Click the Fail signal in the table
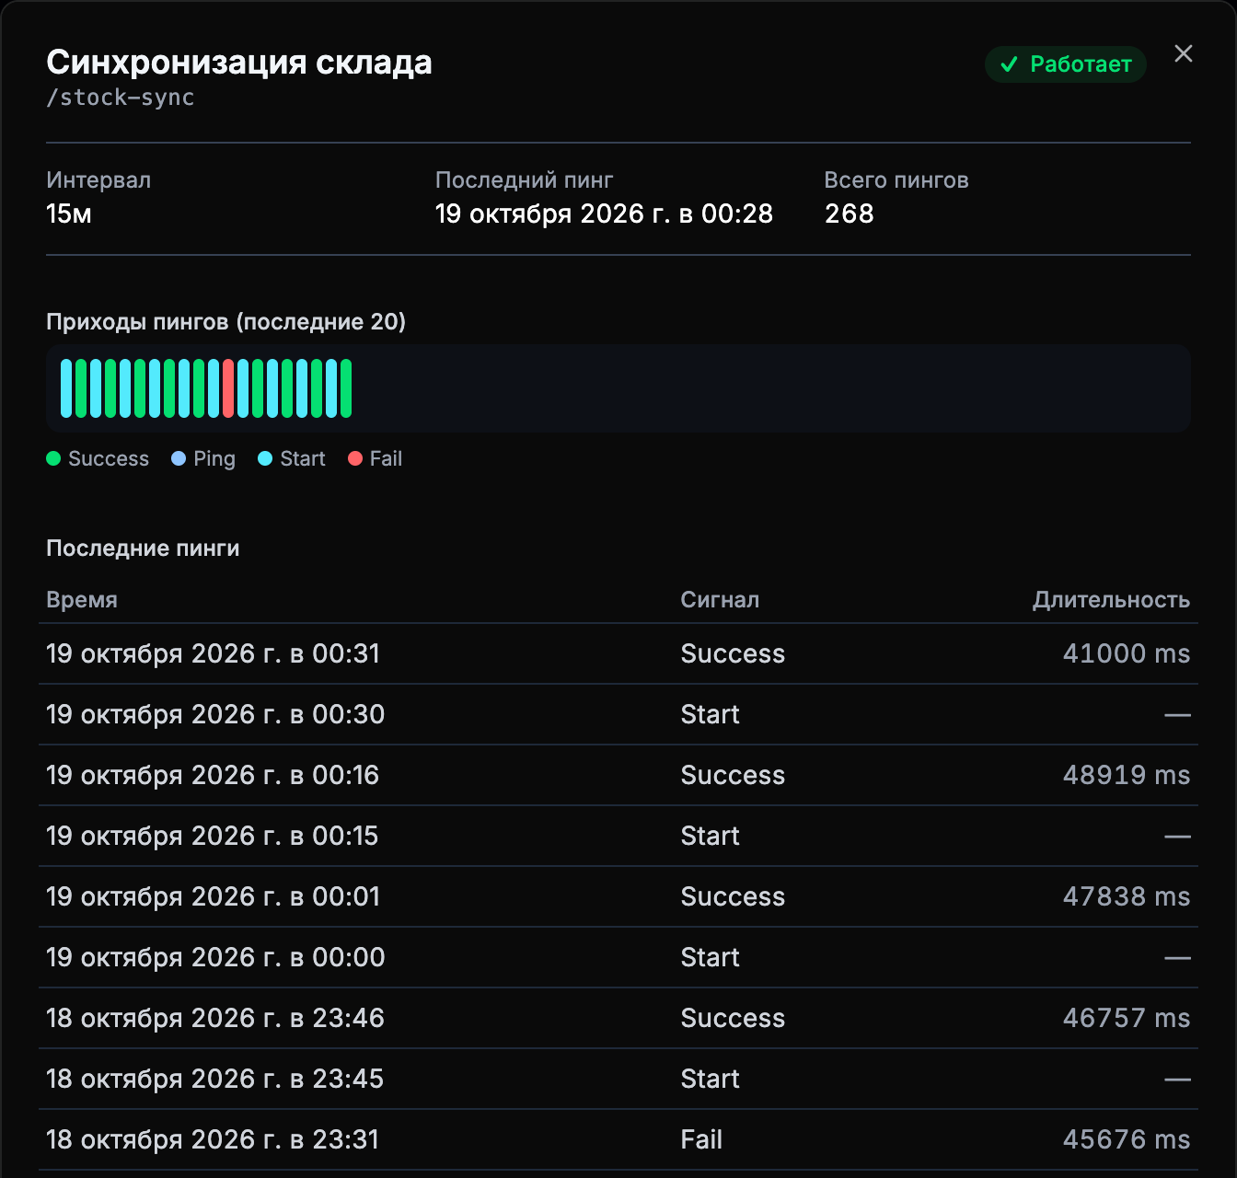The image size is (1237, 1178). [701, 1139]
